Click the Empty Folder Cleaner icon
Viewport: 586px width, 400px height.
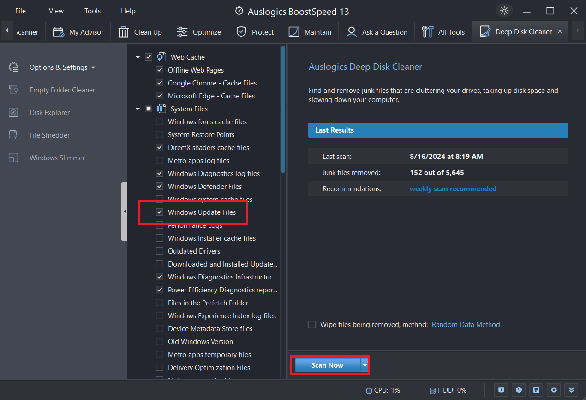tap(13, 90)
